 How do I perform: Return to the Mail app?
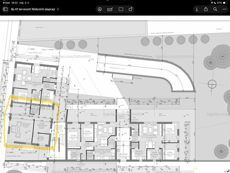click(6, 3)
